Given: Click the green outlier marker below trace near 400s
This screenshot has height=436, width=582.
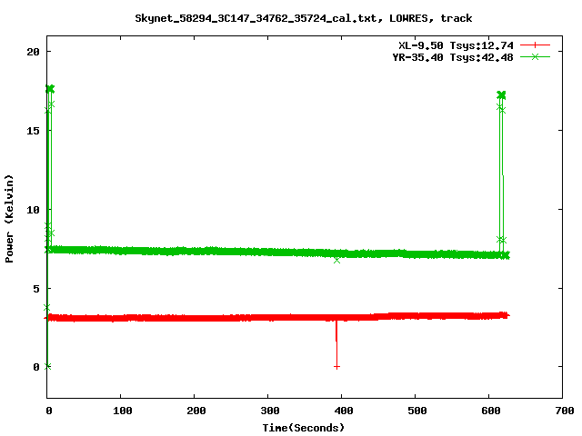Looking at the screenshot, I should [x=336, y=261].
